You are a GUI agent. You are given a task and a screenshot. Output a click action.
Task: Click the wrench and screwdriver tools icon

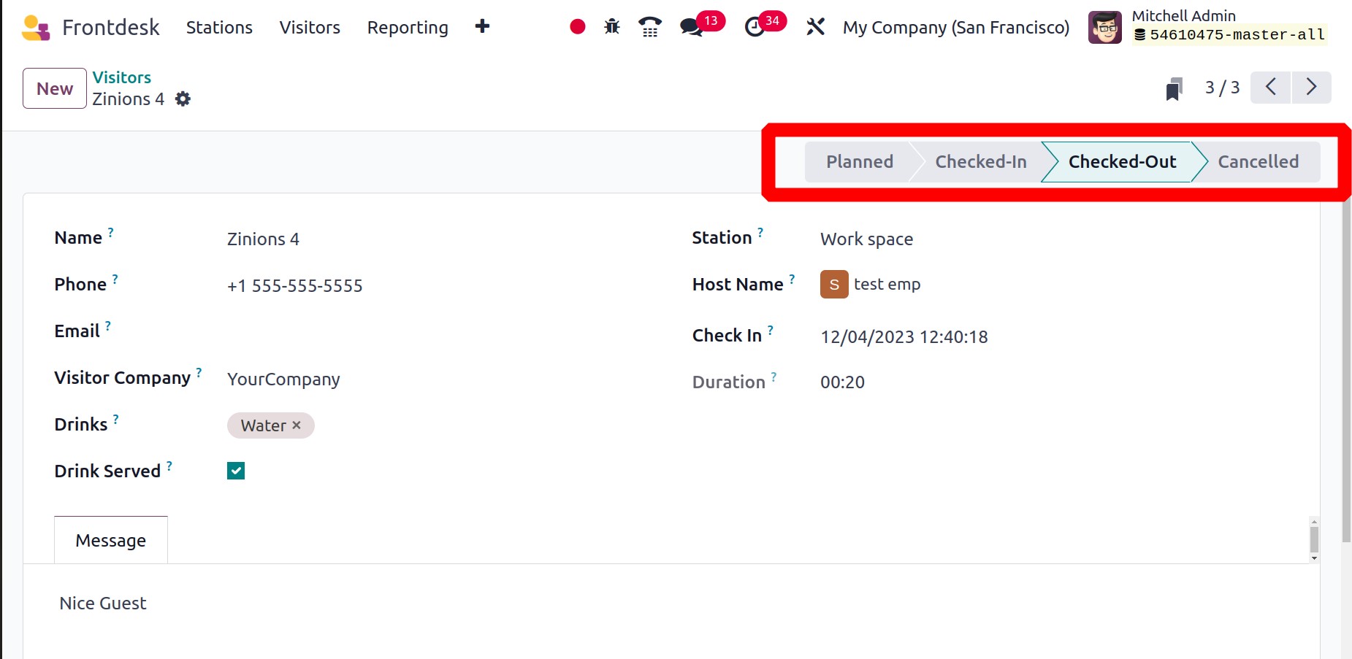[815, 27]
